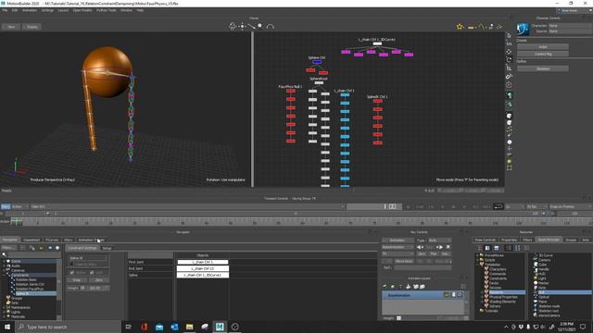Screen dimensions: 593x333
Task: Switch to the FCurves tab
Action: click(52, 240)
